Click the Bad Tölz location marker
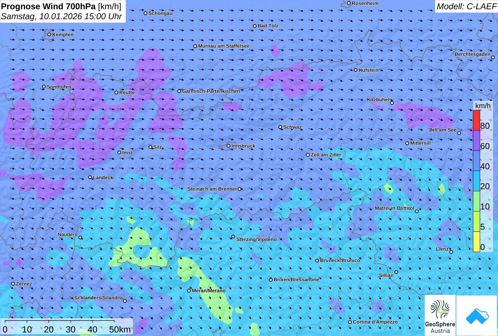The image size is (498, 336). click(x=255, y=26)
